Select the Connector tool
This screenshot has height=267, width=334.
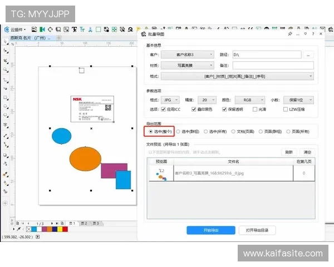[6, 145]
